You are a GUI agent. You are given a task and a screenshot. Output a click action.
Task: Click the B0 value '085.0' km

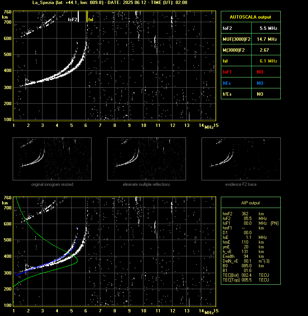247,266
